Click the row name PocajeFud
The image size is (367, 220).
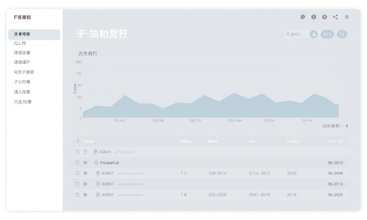pyautogui.click(x=109, y=163)
